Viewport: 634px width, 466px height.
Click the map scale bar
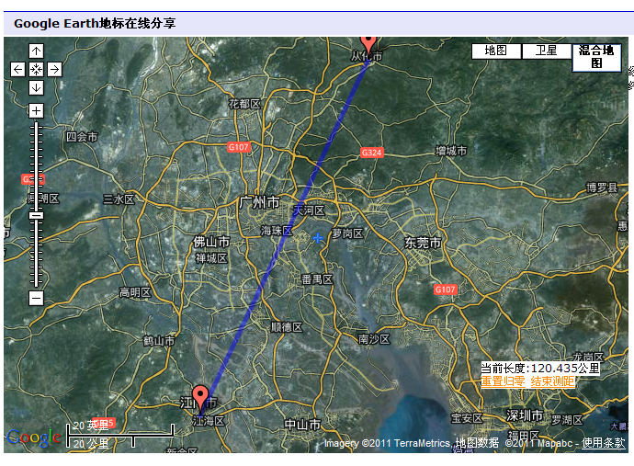click(121, 436)
